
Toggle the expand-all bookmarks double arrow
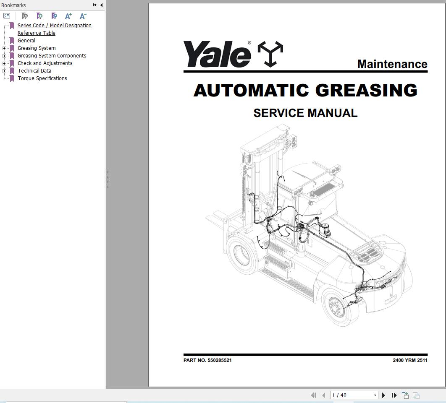coord(95,5)
